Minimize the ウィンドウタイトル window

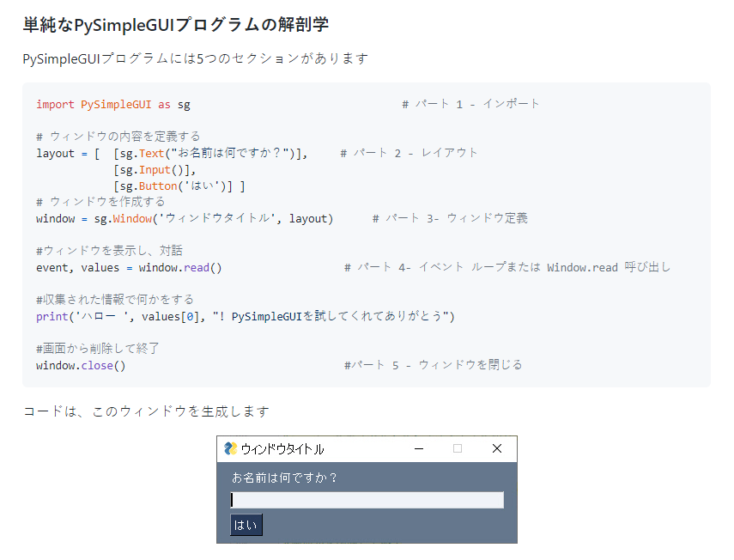(419, 448)
